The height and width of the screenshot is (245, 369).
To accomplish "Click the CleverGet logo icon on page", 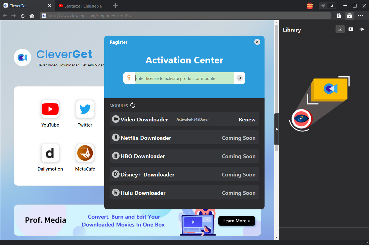I will 22,57.
